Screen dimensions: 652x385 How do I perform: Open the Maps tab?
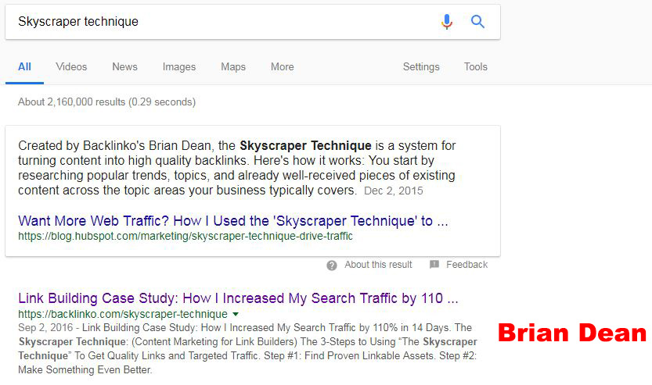coord(233,67)
